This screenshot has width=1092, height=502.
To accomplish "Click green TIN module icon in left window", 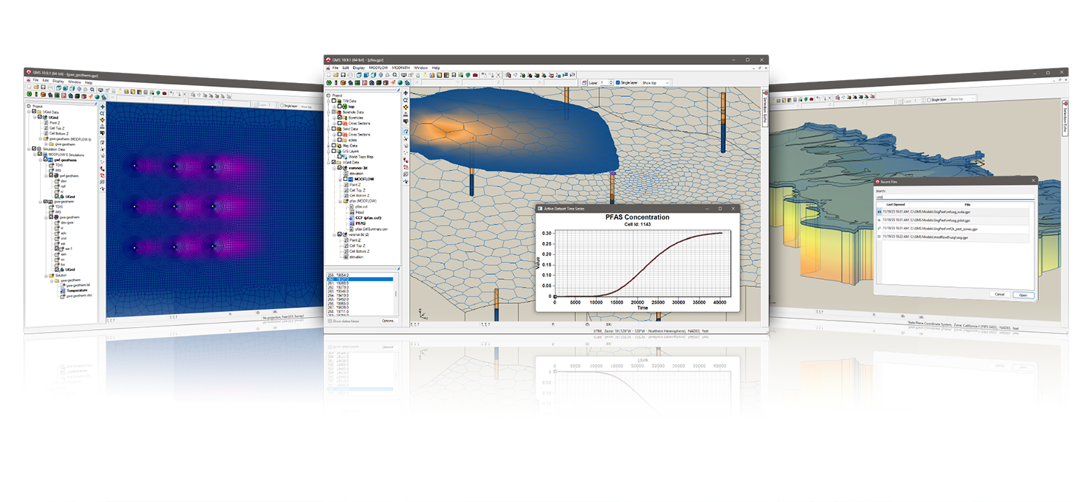I will 29,94.
